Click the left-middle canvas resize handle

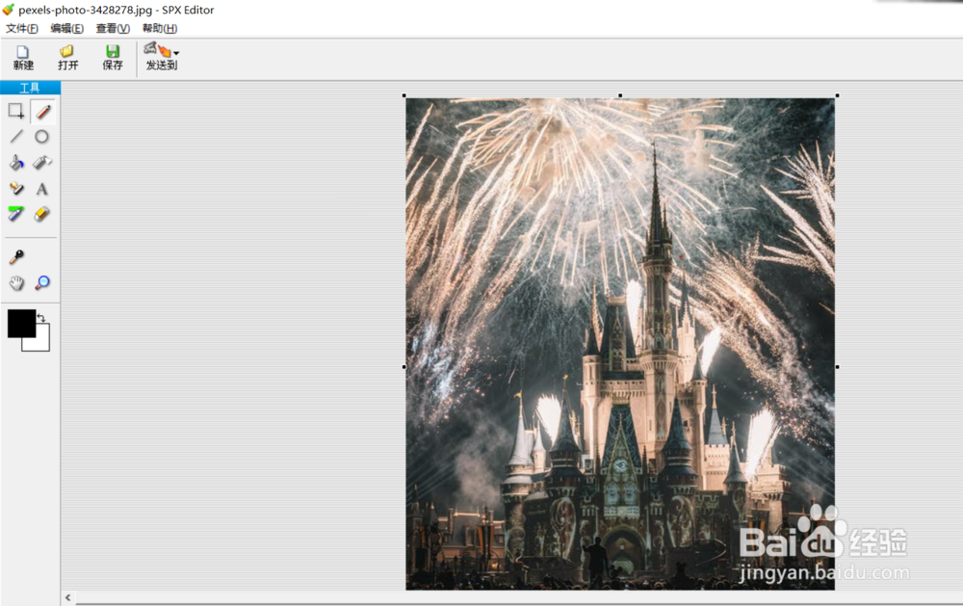pos(404,367)
